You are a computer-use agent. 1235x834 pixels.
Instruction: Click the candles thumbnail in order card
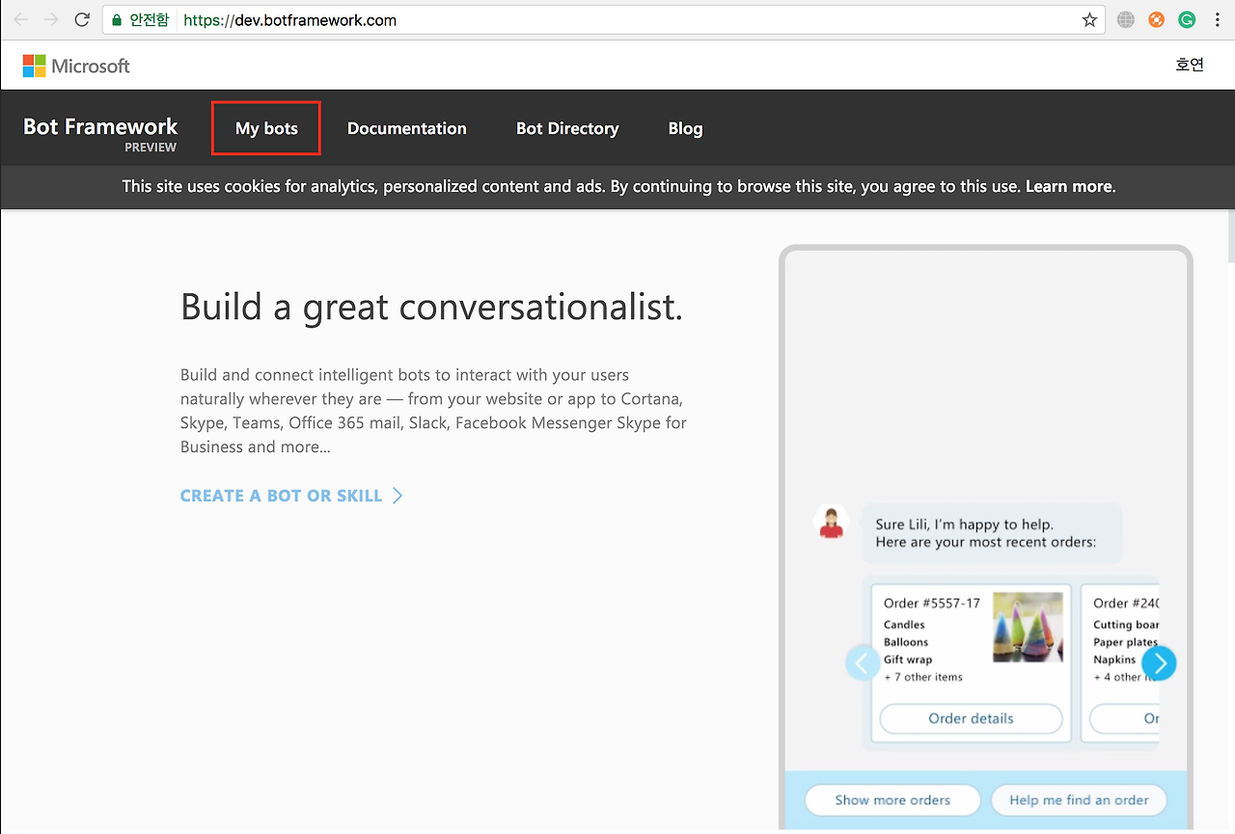pos(1028,627)
